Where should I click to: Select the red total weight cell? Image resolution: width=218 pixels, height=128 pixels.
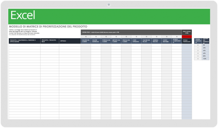(x=187, y=37)
